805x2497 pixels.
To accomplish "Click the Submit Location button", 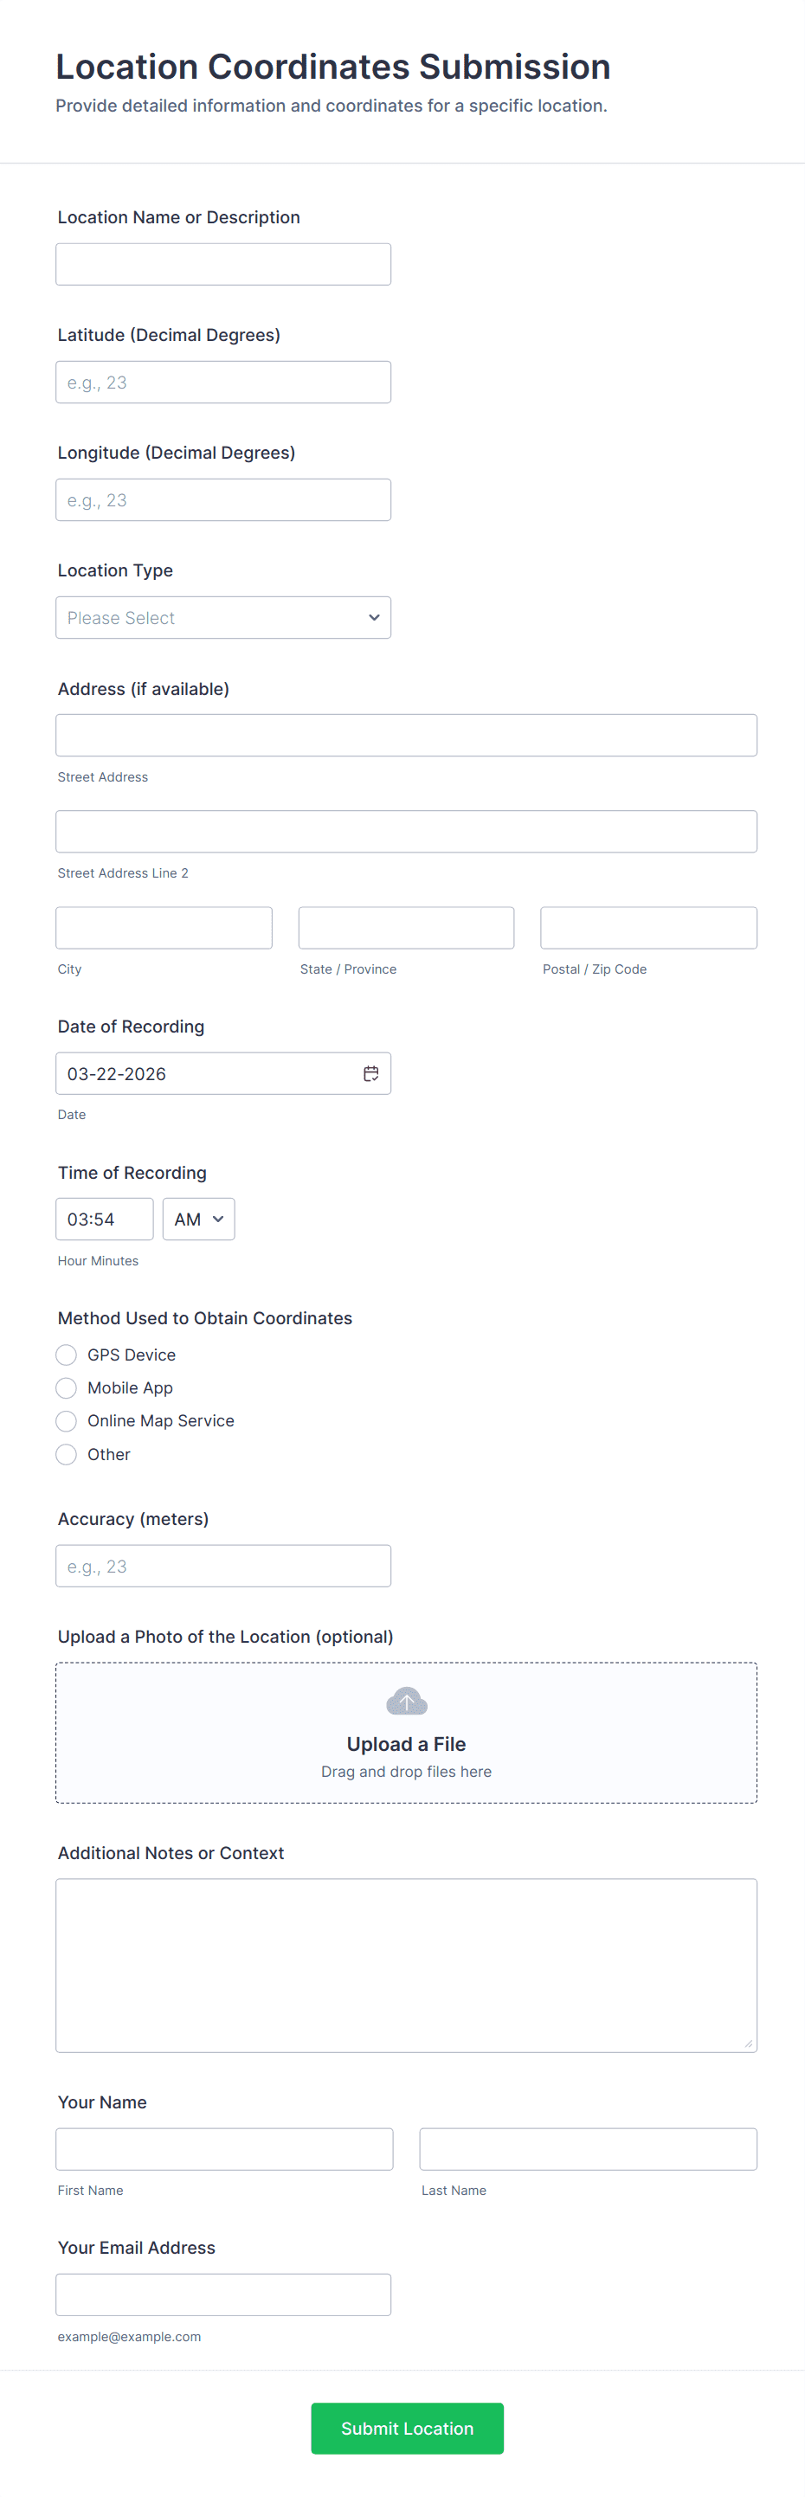I will click(406, 2427).
